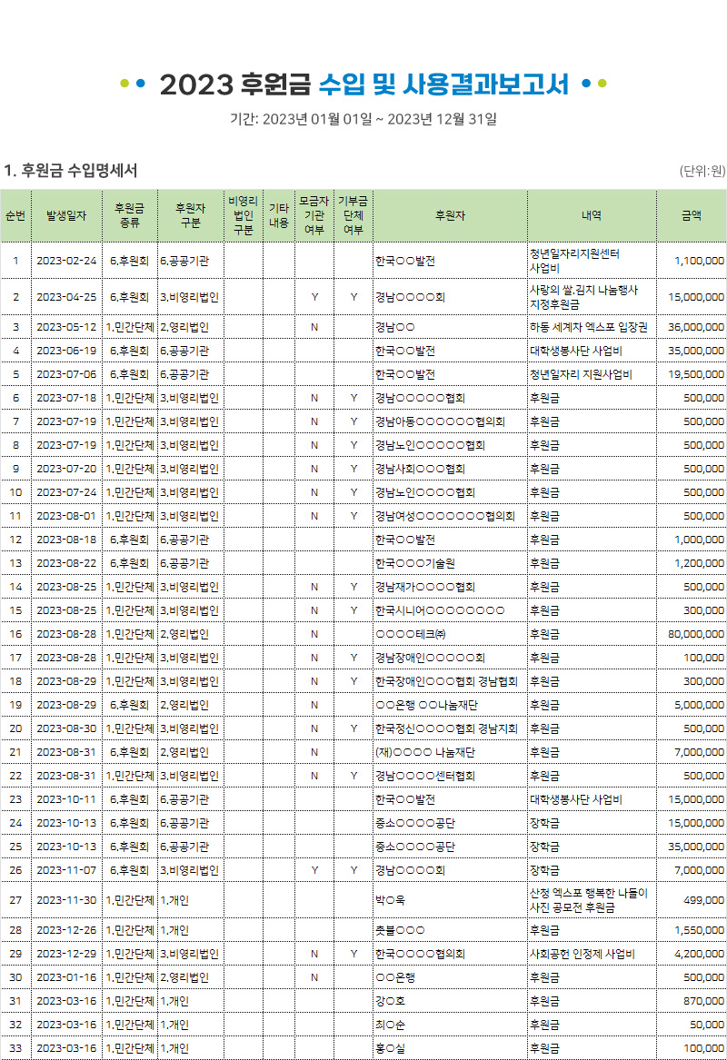Select the date cell '2023-12-29'
This screenshot has height=1060, width=727.
click(66, 954)
